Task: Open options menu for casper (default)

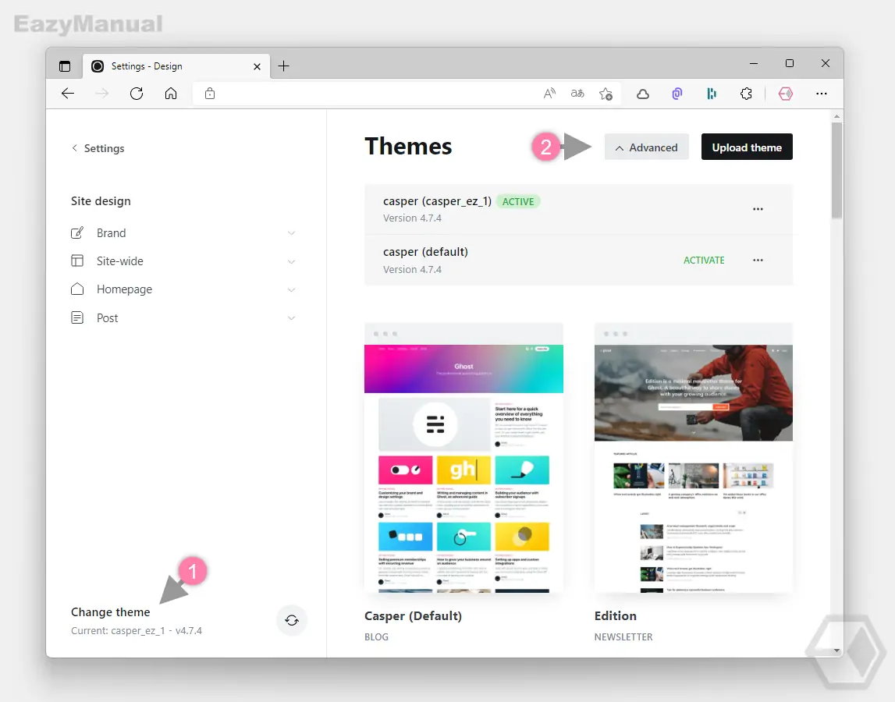Action: click(x=758, y=261)
